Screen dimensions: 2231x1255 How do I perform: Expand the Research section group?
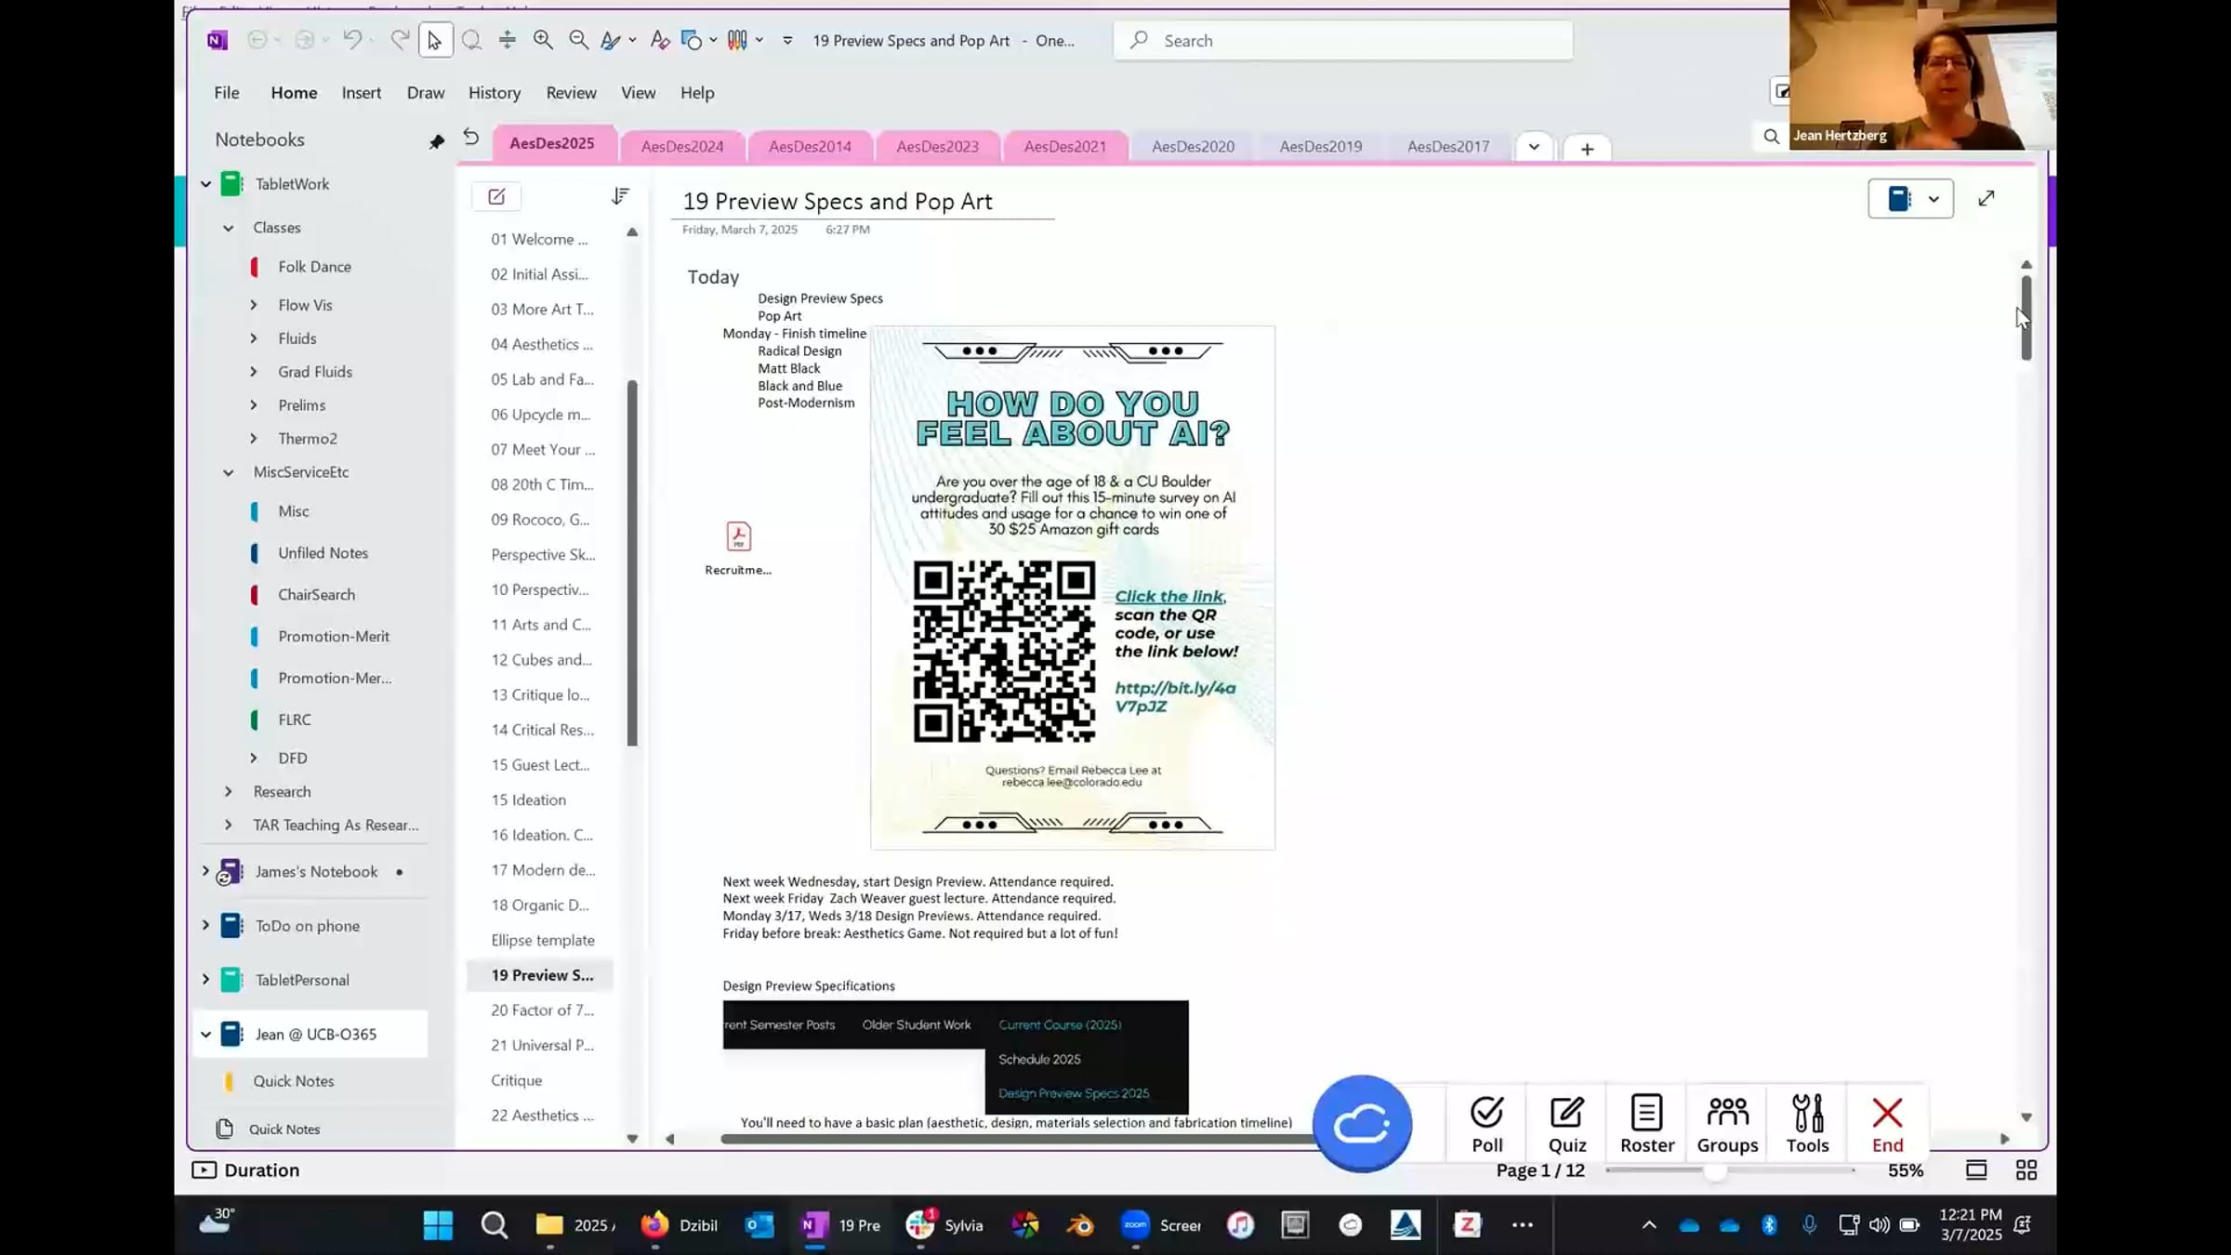pyautogui.click(x=228, y=792)
